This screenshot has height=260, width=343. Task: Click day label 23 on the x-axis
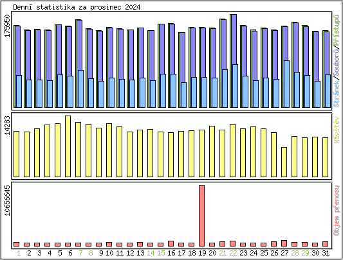click(243, 253)
